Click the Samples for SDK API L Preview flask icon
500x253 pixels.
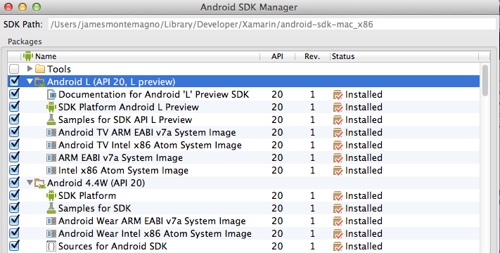click(x=51, y=119)
